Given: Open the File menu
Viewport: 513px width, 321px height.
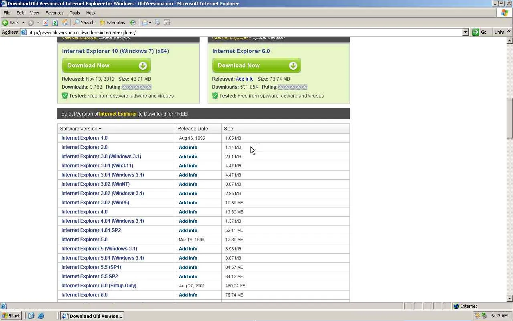Looking at the screenshot, I should tap(7, 13).
